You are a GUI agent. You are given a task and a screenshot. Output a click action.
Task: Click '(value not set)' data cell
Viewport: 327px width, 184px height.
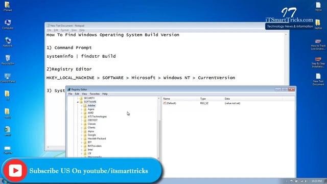tap(232, 103)
